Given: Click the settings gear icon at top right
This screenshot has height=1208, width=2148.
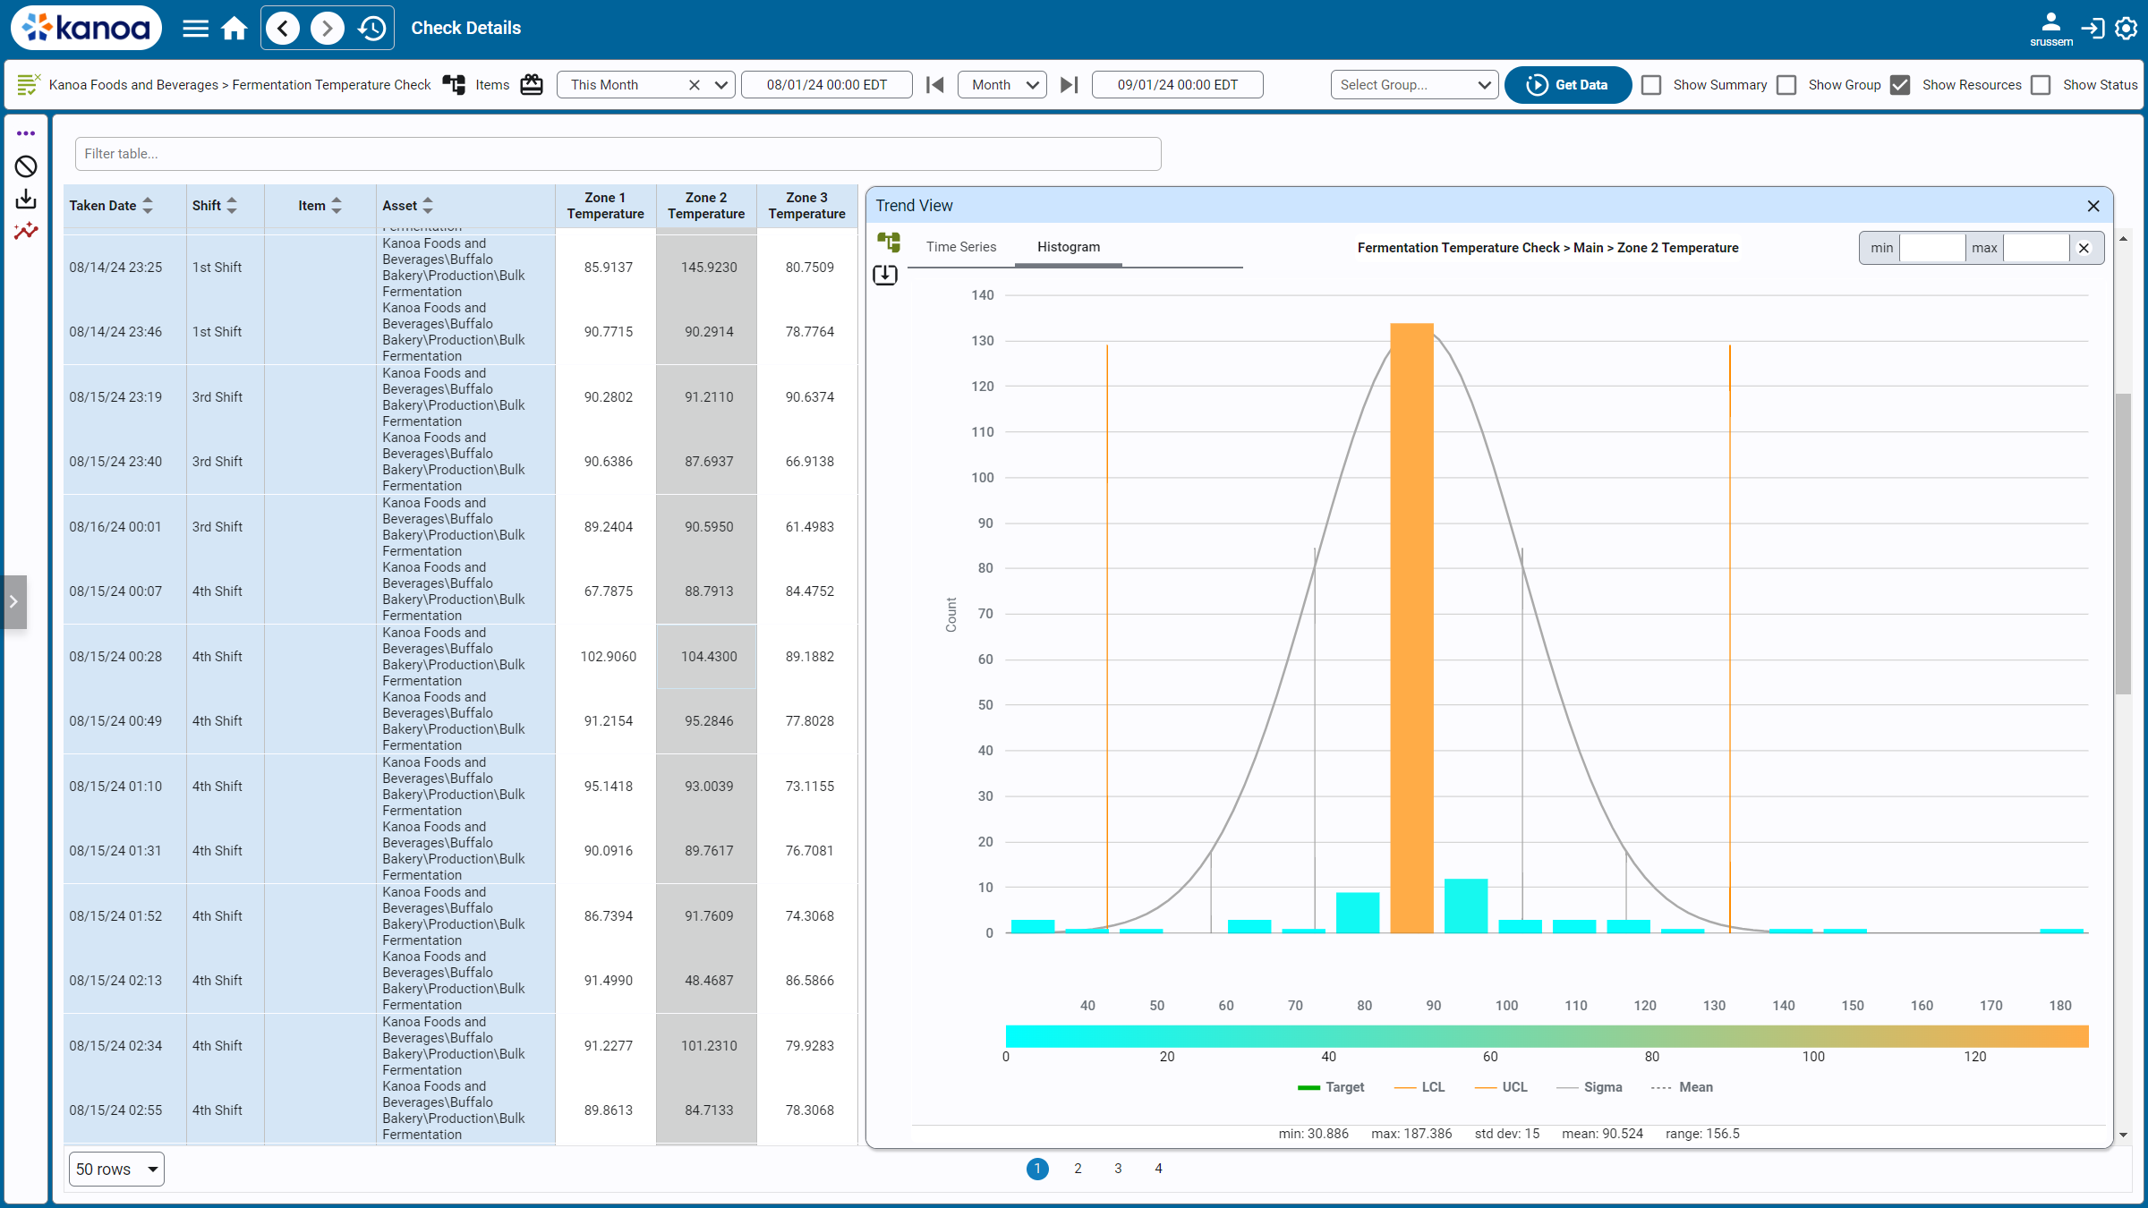Looking at the screenshot, I should [x=2126, y=29].
